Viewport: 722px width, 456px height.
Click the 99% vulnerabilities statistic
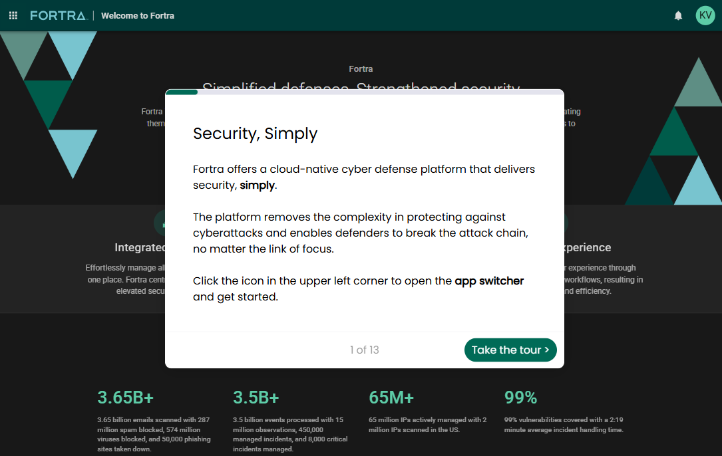coord(520,398)
